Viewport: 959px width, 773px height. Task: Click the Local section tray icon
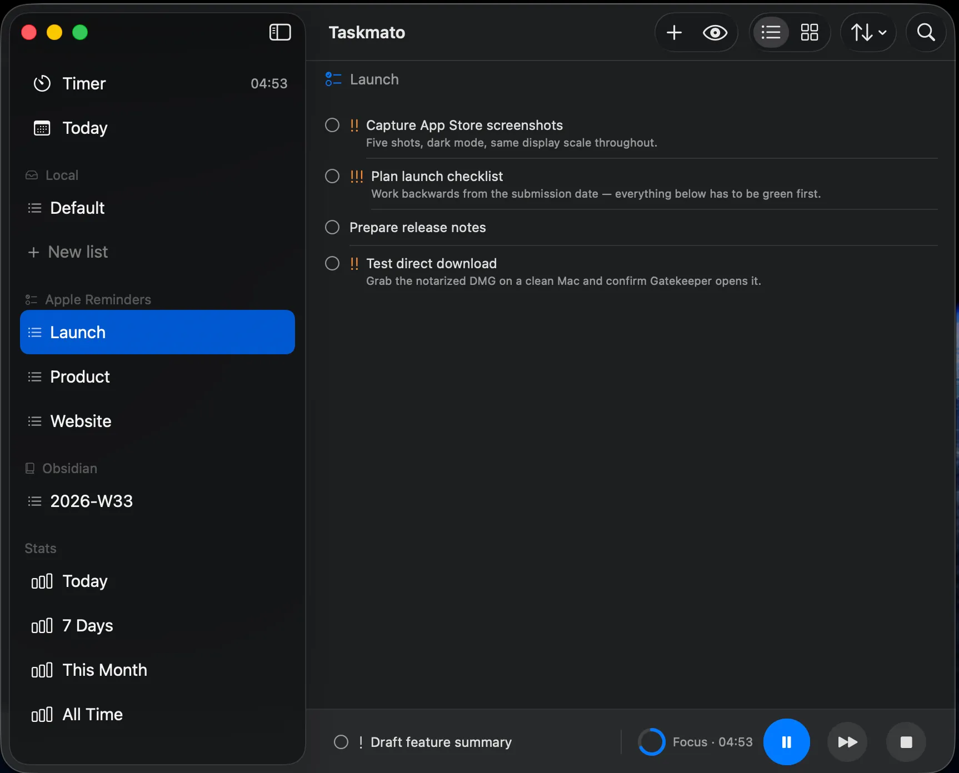pyautogui.click(x=32, y=175)
